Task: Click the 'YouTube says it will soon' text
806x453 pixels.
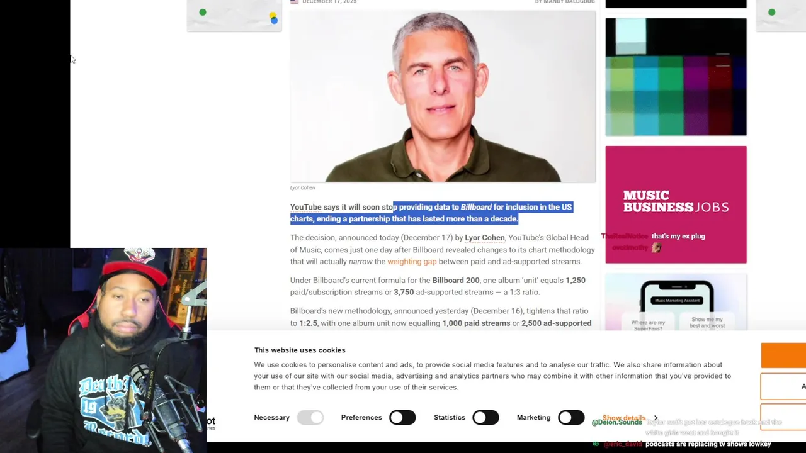Action: [x=335, y=207]
